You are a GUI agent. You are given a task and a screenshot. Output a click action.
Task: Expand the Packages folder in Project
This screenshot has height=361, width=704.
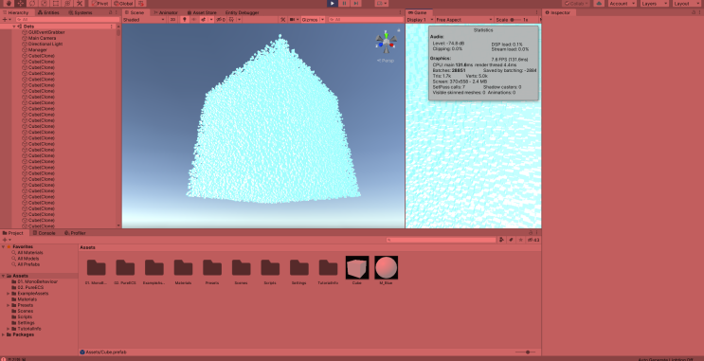[x=4, y=334]
